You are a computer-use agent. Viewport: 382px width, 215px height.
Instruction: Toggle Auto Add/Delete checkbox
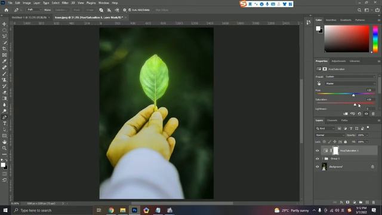pos(130,10)
